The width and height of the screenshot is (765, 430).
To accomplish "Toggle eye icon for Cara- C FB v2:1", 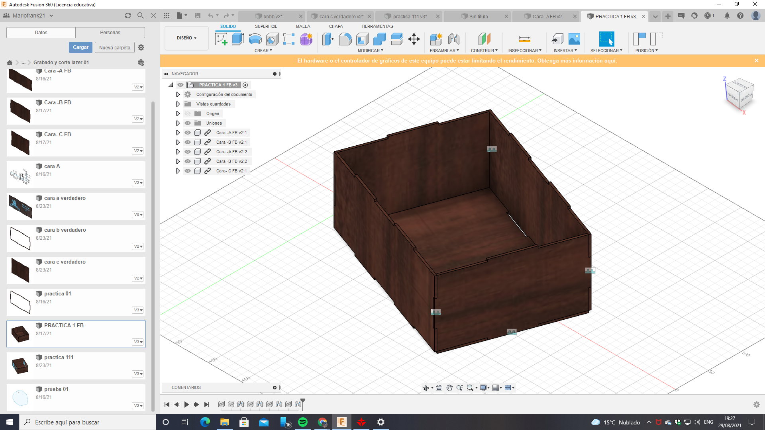I will (x=188, y=171).
